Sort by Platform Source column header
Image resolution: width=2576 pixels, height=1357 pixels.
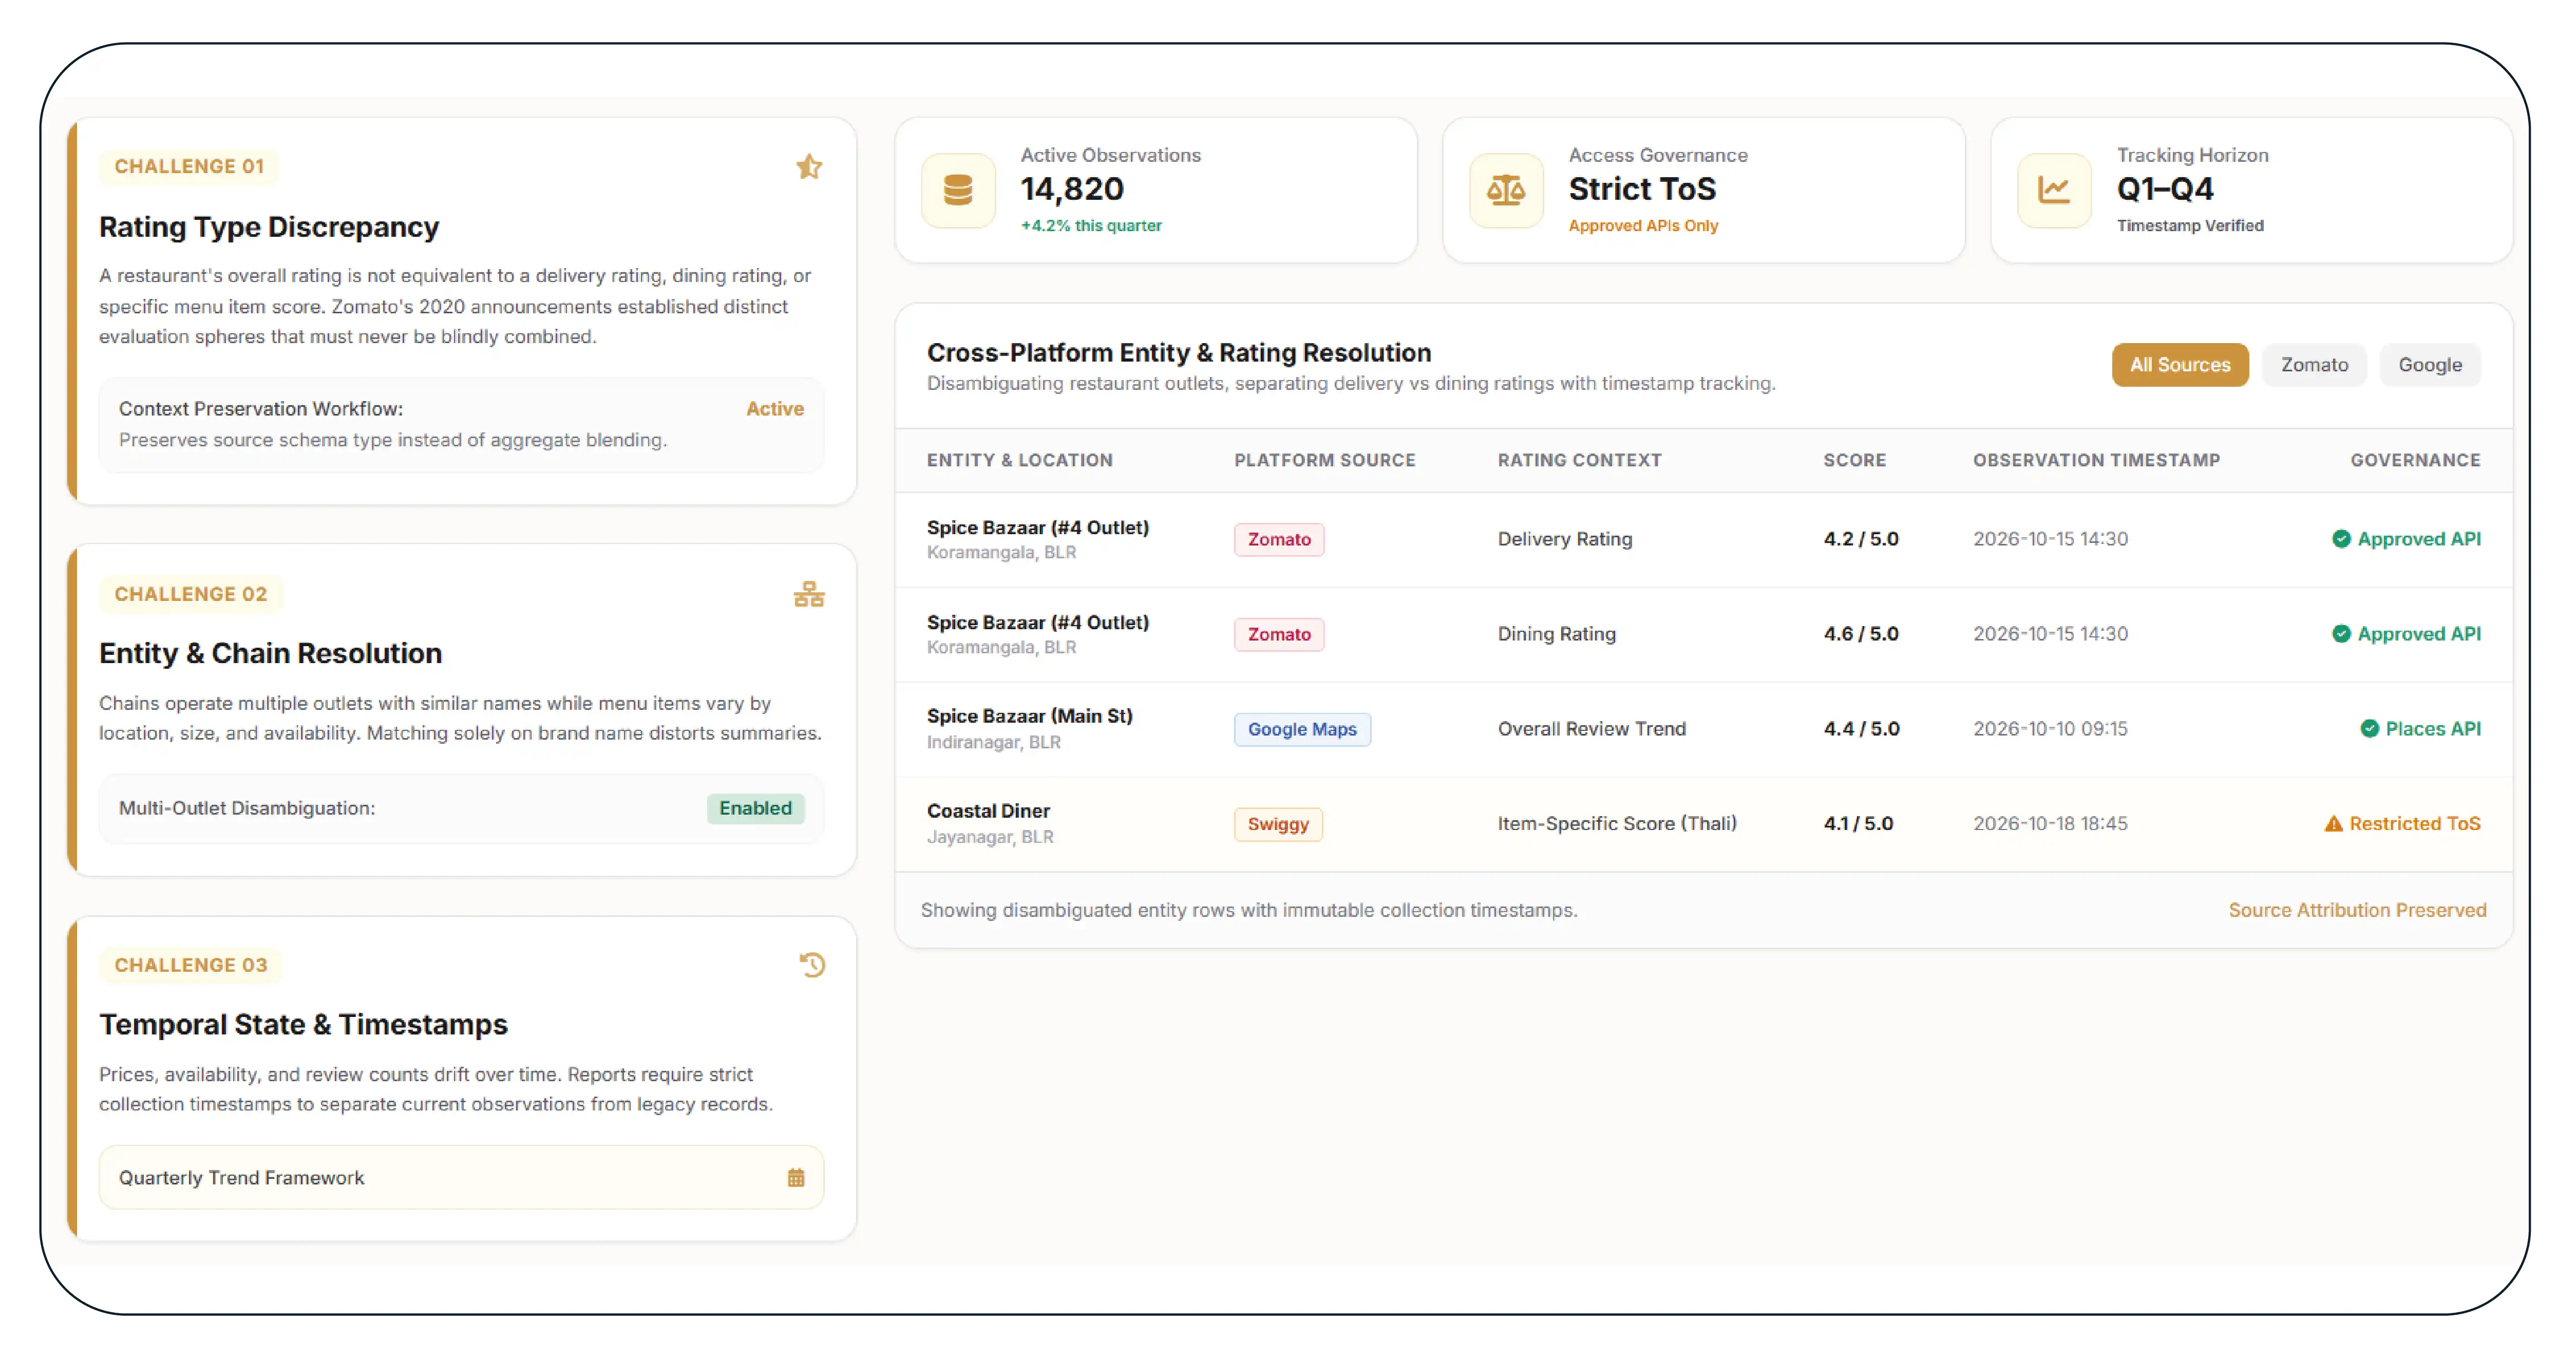click(x=1324, y=460)
